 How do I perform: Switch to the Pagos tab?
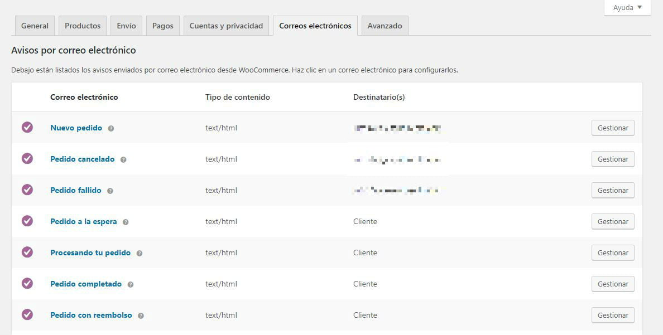[162, 25]
